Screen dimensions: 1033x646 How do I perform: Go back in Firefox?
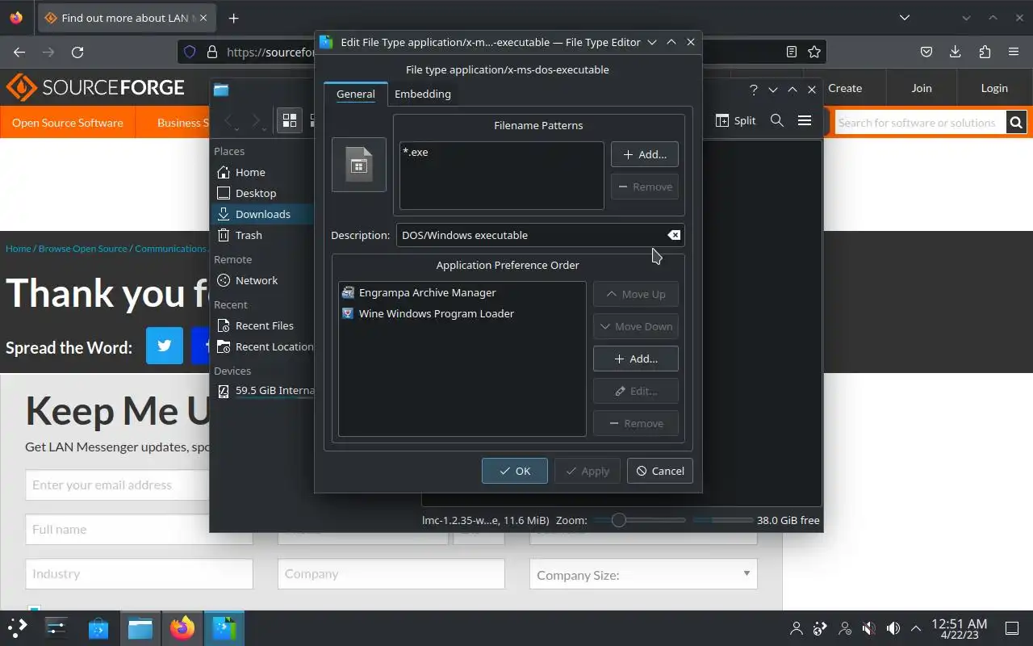coord(19,52)
